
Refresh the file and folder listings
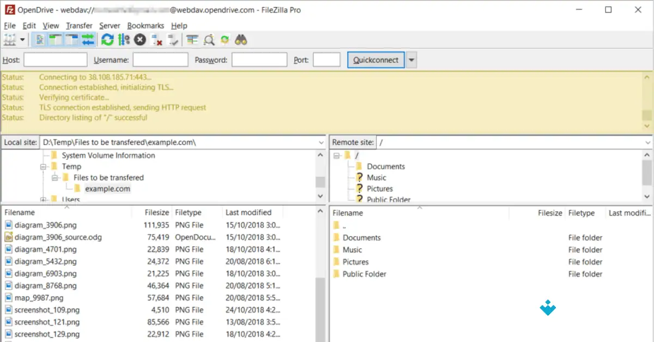[107, 39]
